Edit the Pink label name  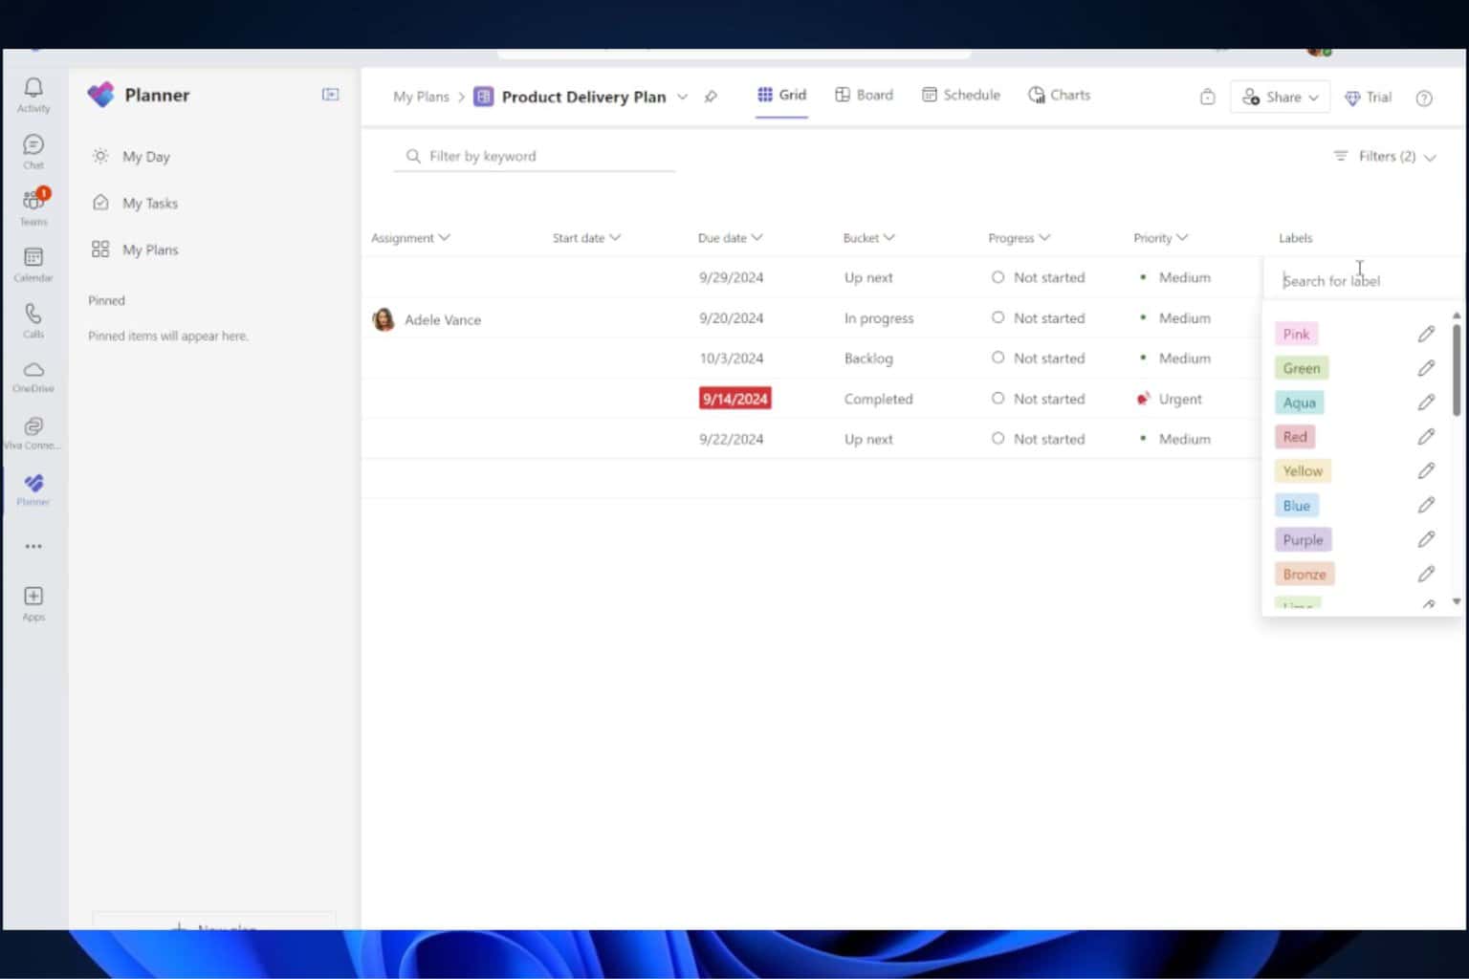pyautogui.click(x=1426, y=334)
